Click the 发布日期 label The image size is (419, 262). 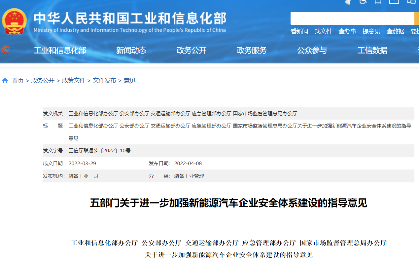(x=160, y=163)
